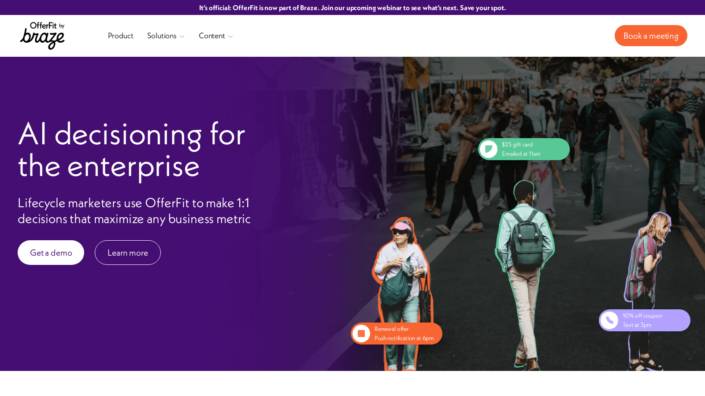Image resolution: width=705 pixels, height=396 pixels.
Task: Click 'Emailed at 11am' text
Action: [x=521, y=154]
